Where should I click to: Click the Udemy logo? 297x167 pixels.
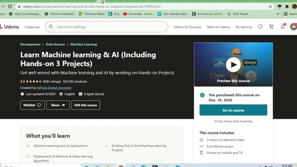tap(9, 27)
